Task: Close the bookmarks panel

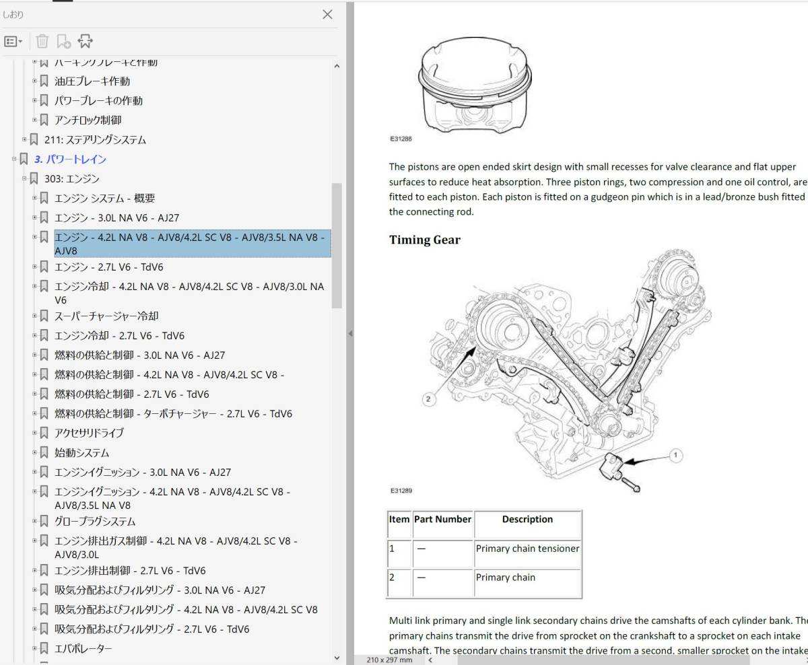Action: tap(328, 14)
